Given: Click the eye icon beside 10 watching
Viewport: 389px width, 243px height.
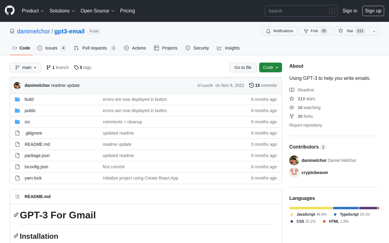Looking at the screenshot, I should pos(292,108).
